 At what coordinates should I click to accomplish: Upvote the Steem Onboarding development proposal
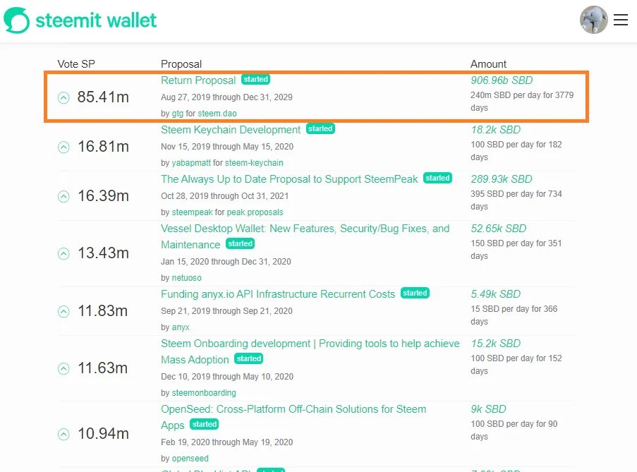tap(63, 368)
